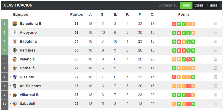Switch to the Casa standings tab
224x112 pixels.
click(x=199, y=5)
